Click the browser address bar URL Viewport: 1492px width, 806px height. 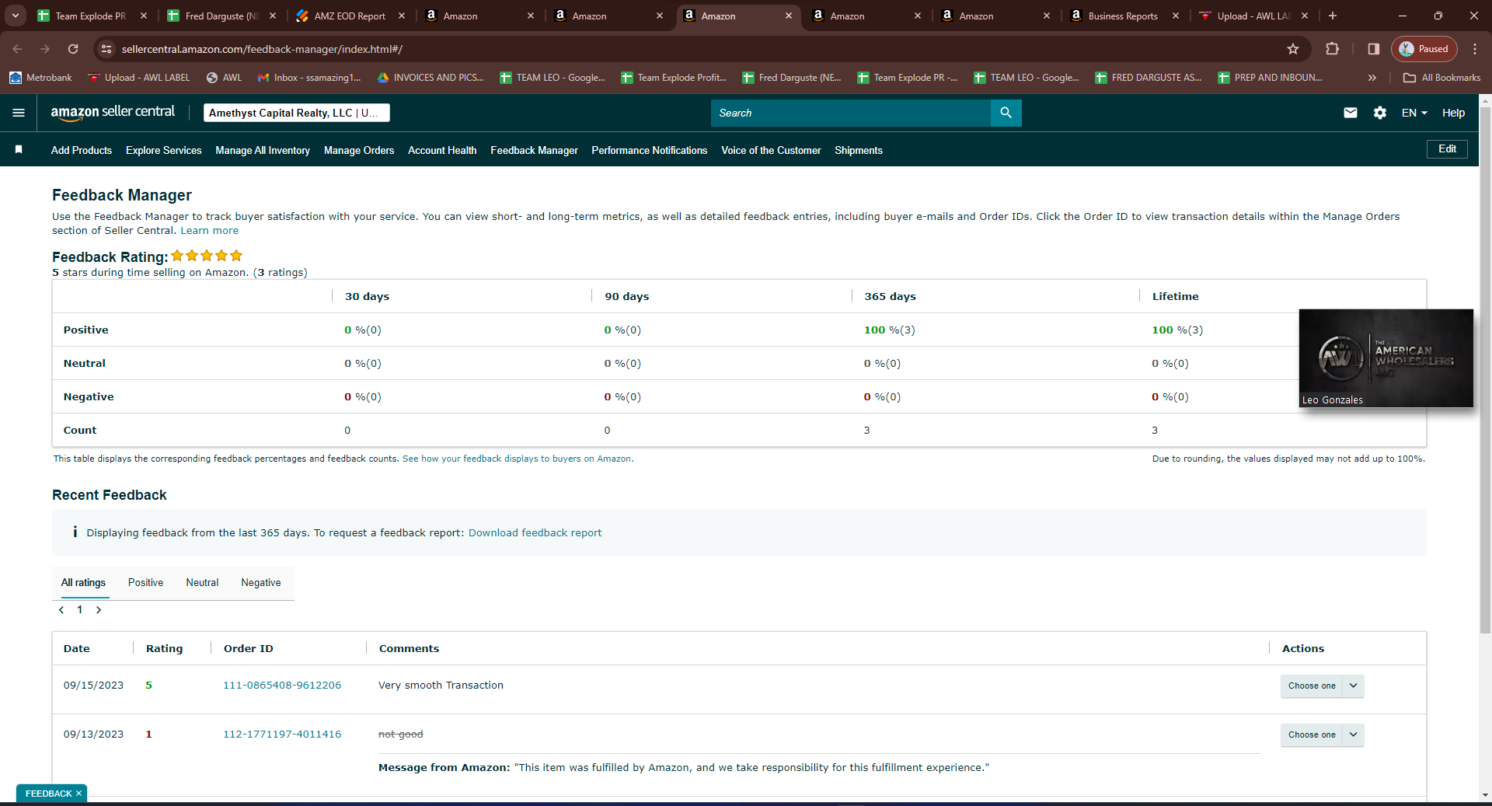point(262,49)
